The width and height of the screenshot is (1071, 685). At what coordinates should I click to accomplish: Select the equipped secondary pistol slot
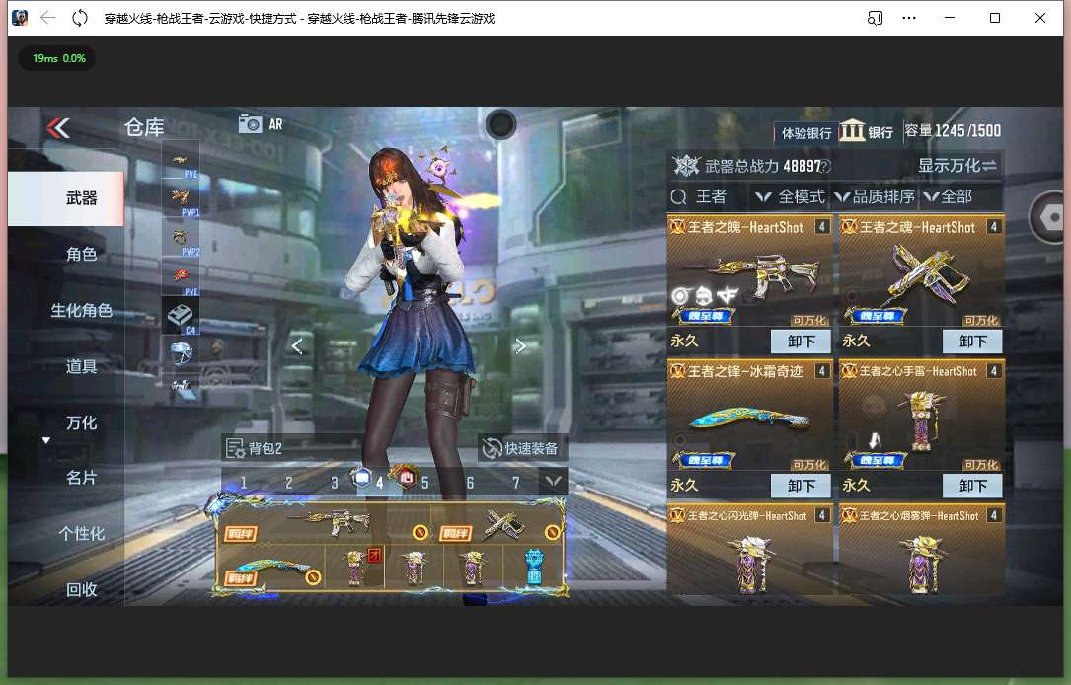click(500, 524)
